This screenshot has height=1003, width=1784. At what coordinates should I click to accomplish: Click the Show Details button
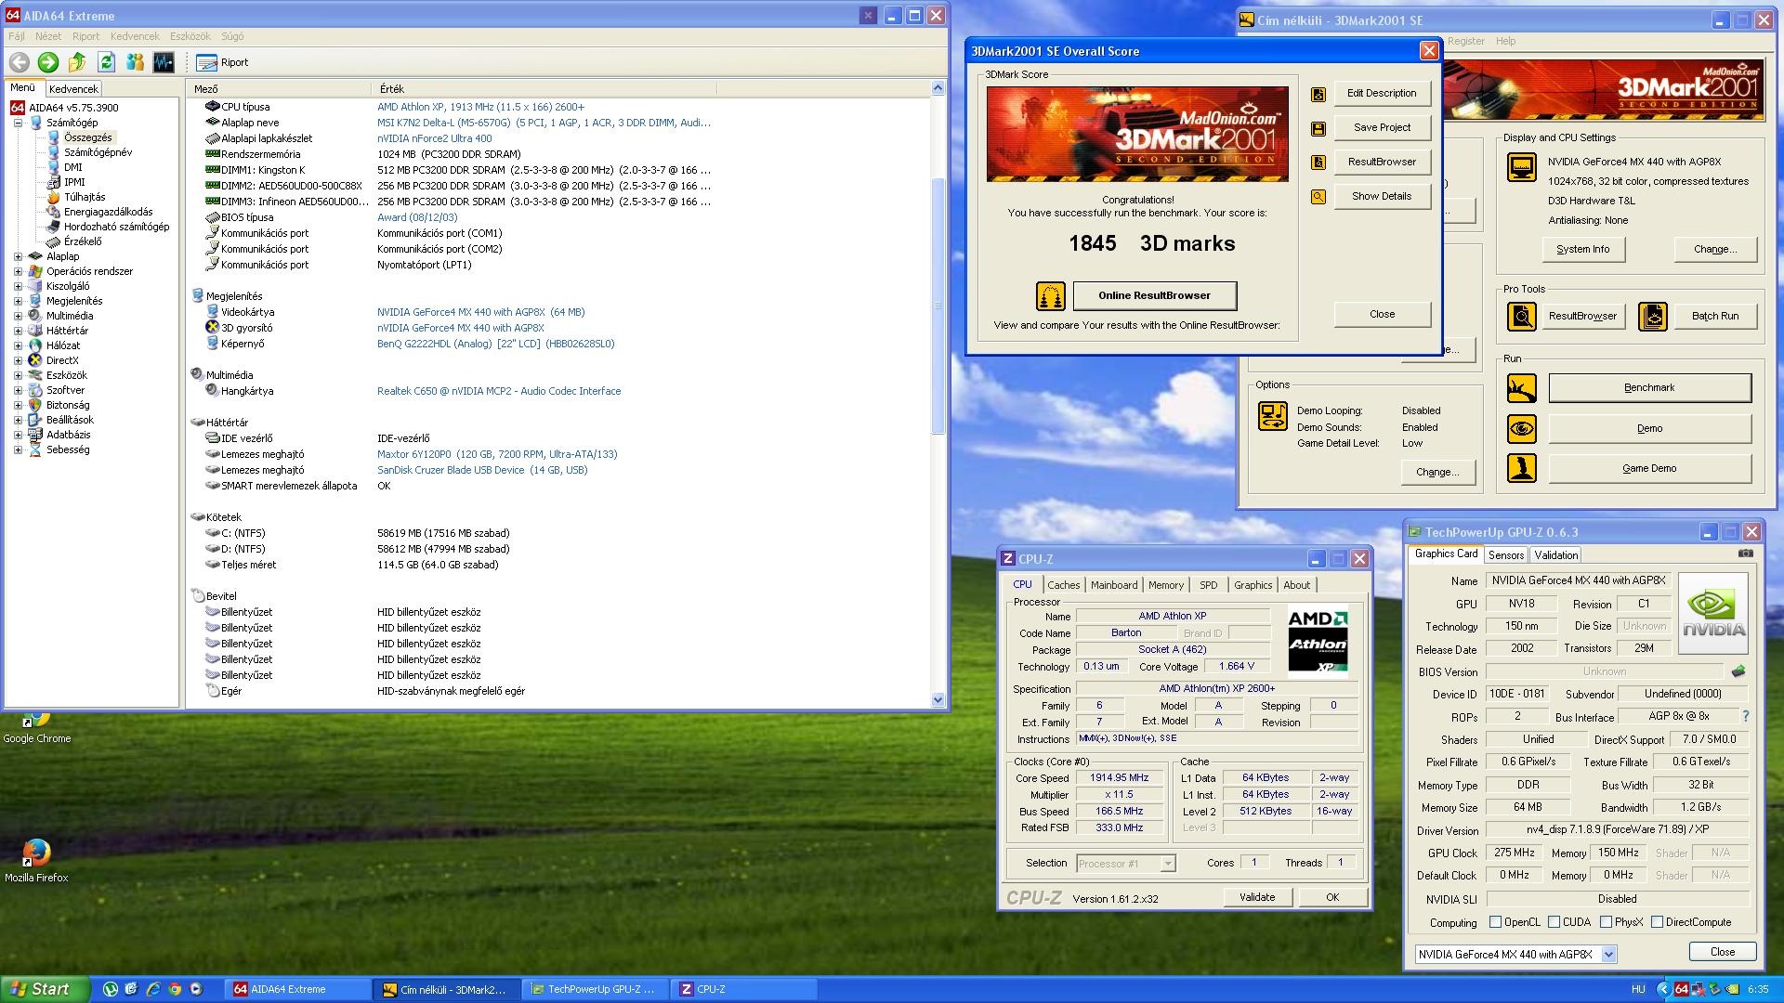(1381, 197)
